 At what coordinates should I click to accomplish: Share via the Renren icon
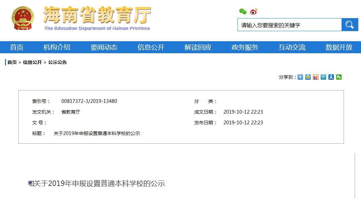point(331,77)
